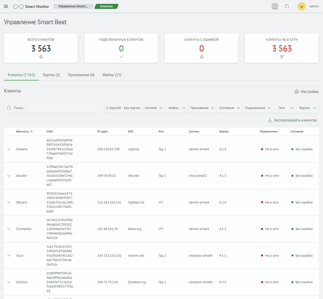323x299 pixels.
Task: Click the search magnifier icon in header
Action: 287,6
